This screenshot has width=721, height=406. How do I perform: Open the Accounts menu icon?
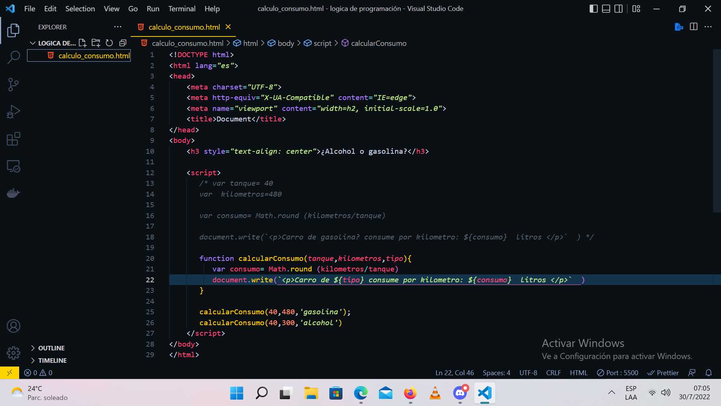click(14, 326)
